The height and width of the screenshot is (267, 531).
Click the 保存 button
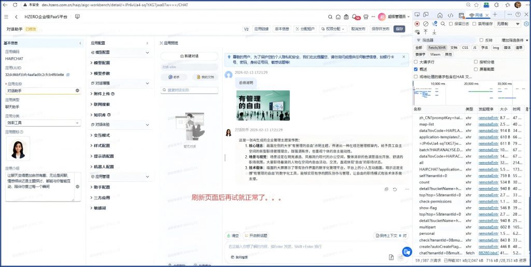[399, 29]
